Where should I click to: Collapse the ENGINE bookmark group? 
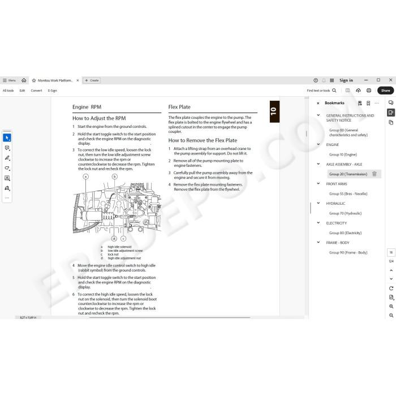pyautogui.click(x=318, y=144)
